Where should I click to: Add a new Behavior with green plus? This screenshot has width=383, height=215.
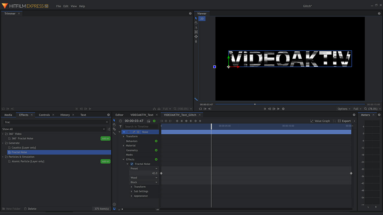[156, 141]
